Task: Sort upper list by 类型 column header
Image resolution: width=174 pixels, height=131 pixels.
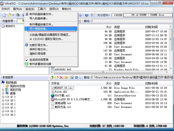Action: 126,27
